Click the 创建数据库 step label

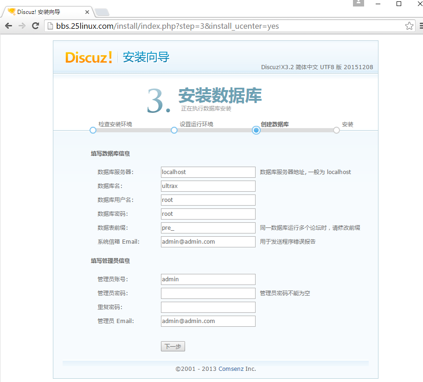point(275,124)
